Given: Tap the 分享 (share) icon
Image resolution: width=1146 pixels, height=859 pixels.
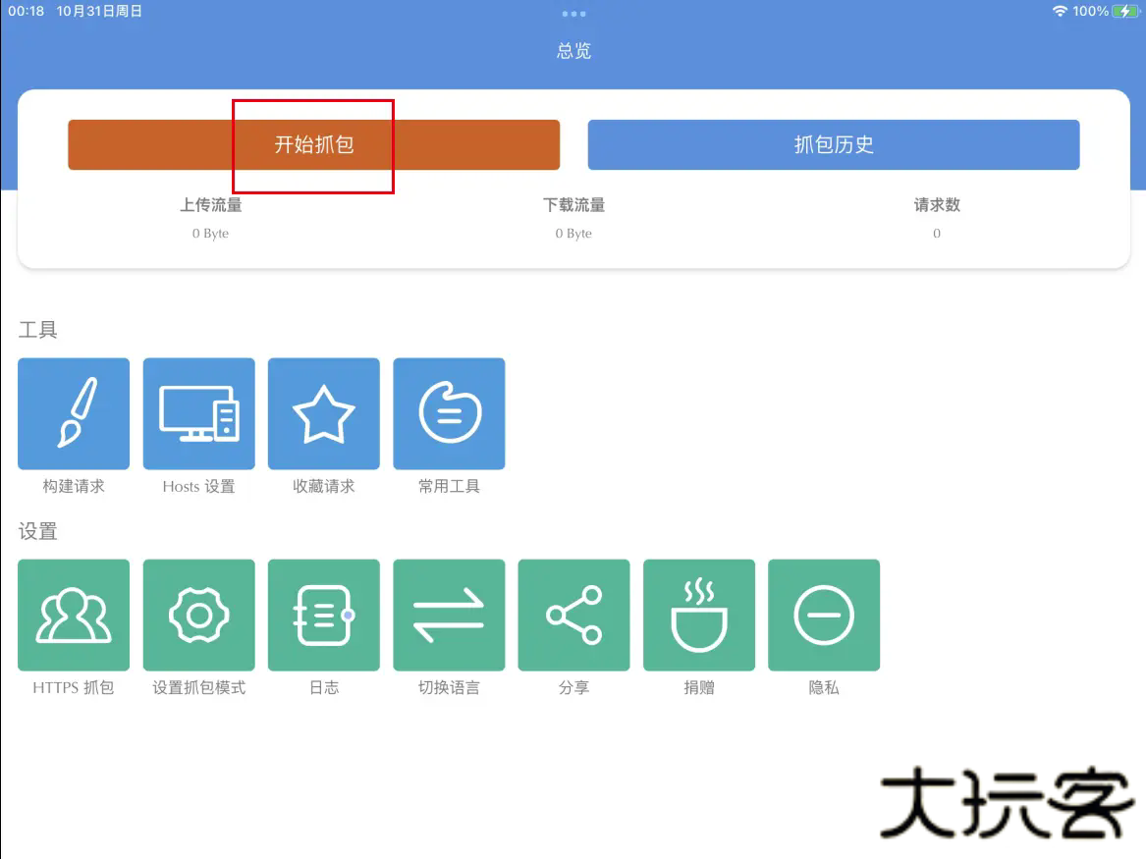Looking at the screenshot, I should tap(573, 615).
